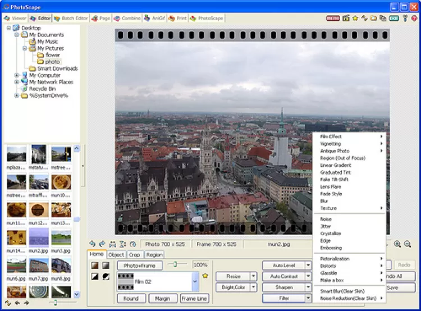Click the undo arrow icon above Home tab
This screenshot has height=311, width=421.
tap(93, 244)
